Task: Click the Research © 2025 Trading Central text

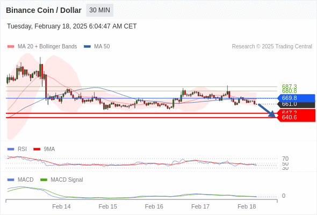Action: [x=272, y=47]
